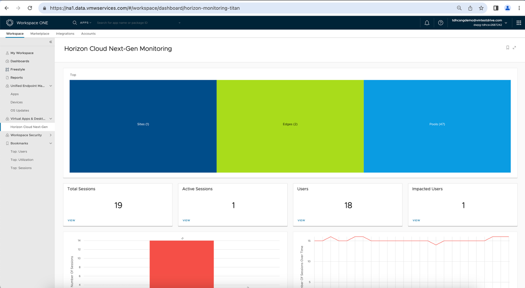Collapse the Bookmarks section
This screenshot has height=288, width=525.
pyautogui.click(x=50, y=143)
